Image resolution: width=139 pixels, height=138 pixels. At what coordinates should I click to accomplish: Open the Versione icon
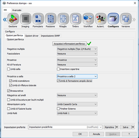tap(126, 19)
